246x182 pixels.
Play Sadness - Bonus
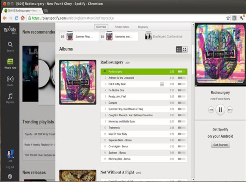pyautogui.click(x=144, y=153)
